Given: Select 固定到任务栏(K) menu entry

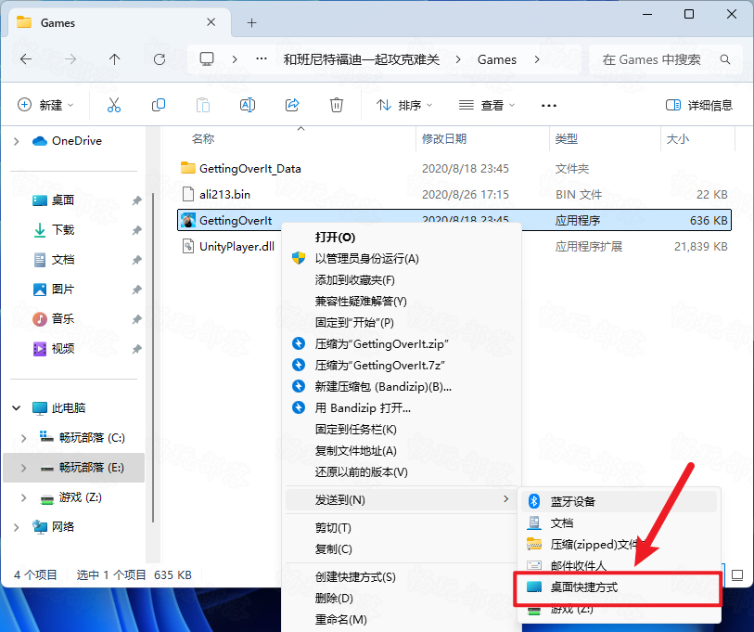Looking at the screenshot, I should click(402, 429).
